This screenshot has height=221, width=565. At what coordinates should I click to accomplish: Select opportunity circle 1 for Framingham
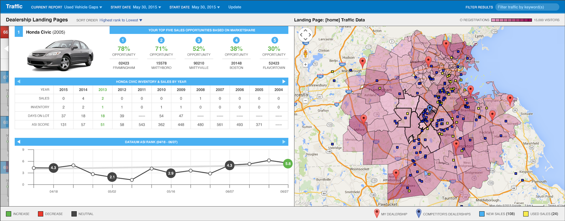click(124, 40)
